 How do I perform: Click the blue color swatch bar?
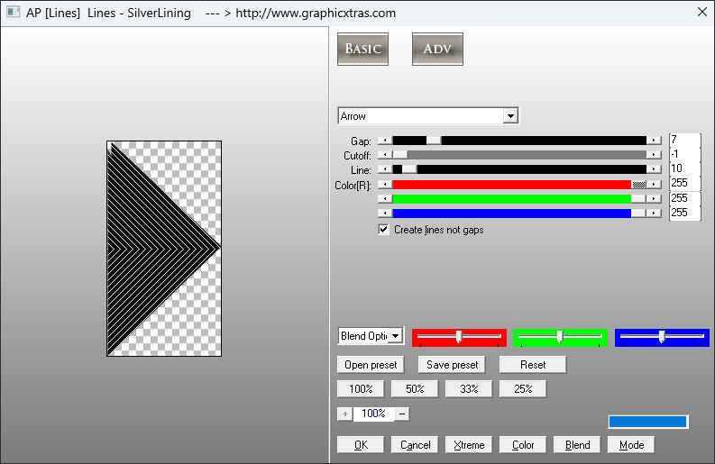(x=648, y=422)
